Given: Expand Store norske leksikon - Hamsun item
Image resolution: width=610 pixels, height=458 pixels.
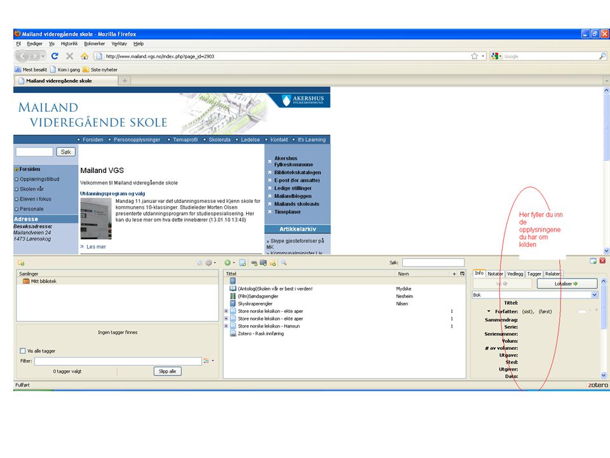Looking at the screenshot, I should click(x=226, y=326).
